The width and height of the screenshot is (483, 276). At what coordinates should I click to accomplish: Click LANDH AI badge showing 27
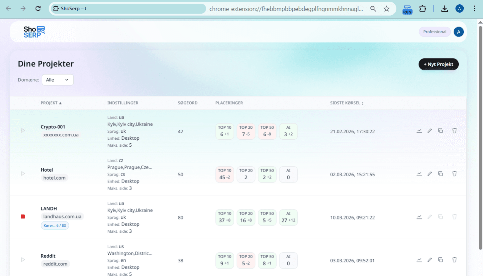point(288,217)
